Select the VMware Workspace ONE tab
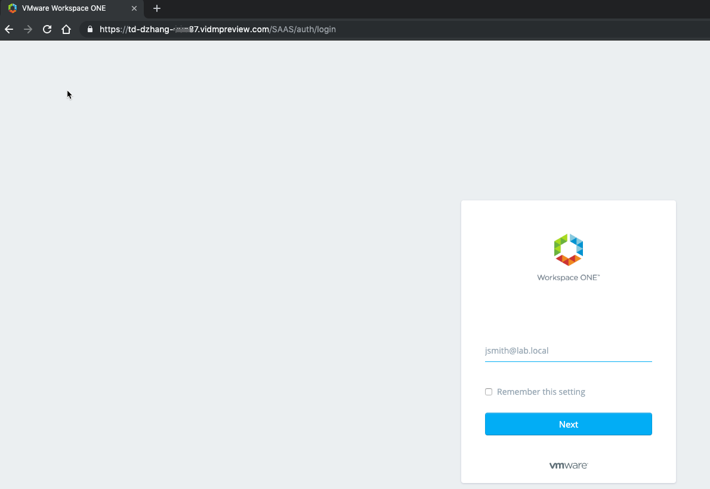Image resolution: width=710 pixels, height=489 pixels. tap(66, 8)
